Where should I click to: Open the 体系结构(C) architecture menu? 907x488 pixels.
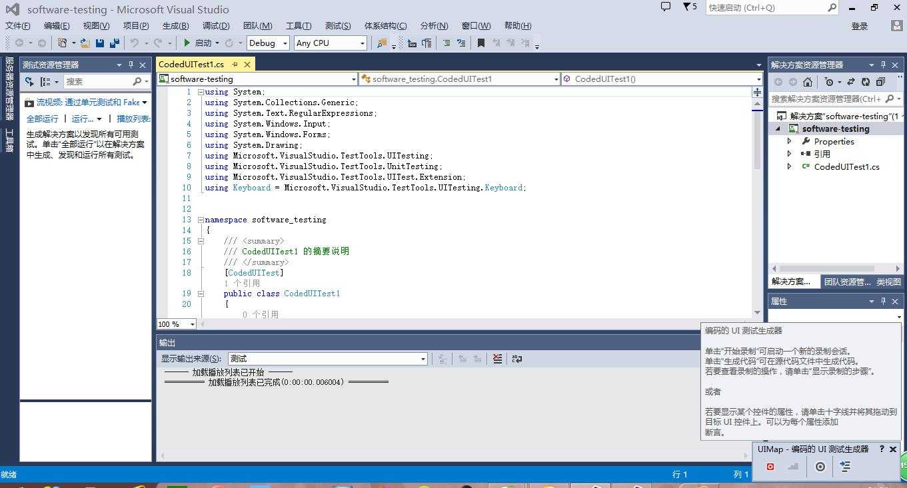pos(385,26)
